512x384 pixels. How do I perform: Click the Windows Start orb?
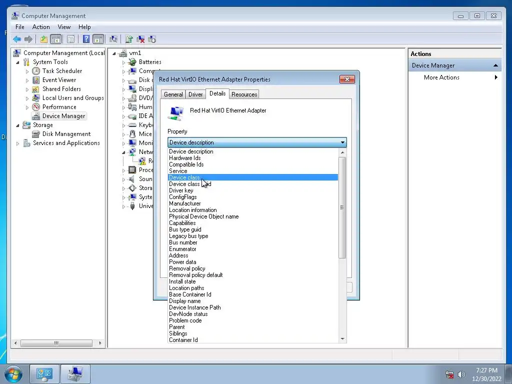[13, 374]
